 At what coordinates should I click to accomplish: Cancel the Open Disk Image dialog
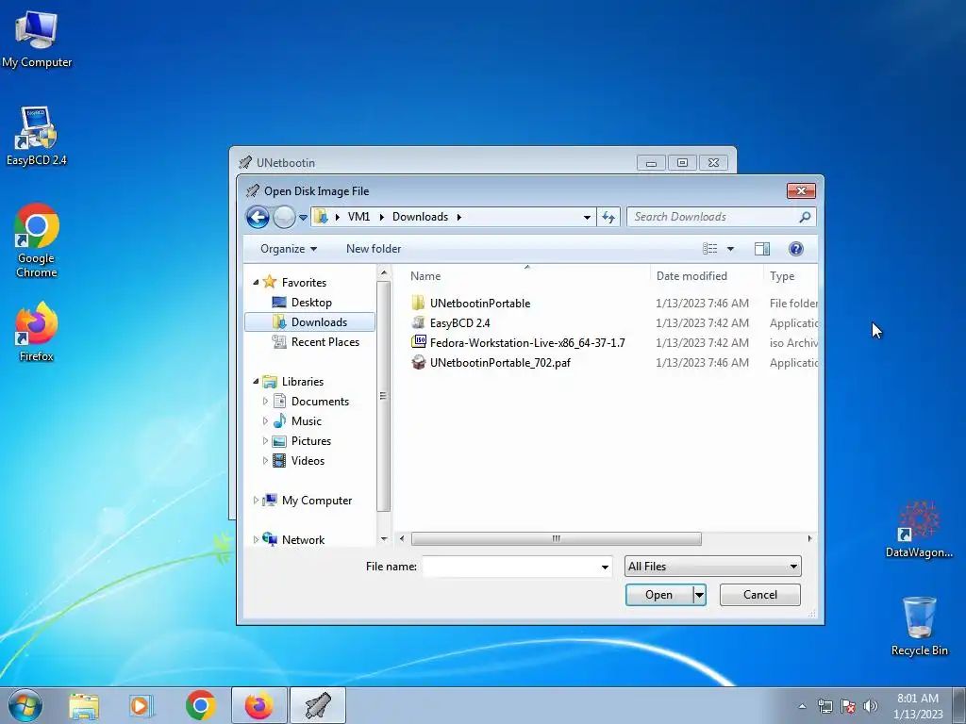point(760,595)
